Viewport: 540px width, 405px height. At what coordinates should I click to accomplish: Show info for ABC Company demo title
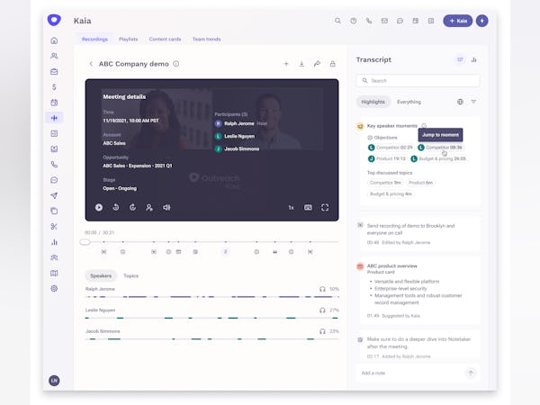(x=176, y=64)
